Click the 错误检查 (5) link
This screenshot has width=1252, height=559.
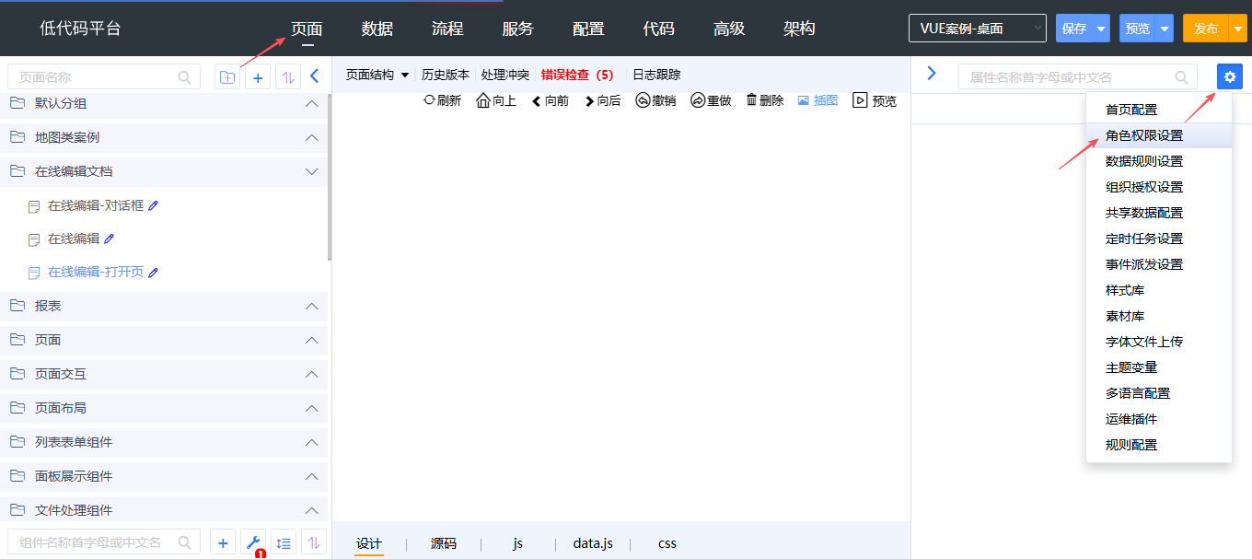pos(577,75)
